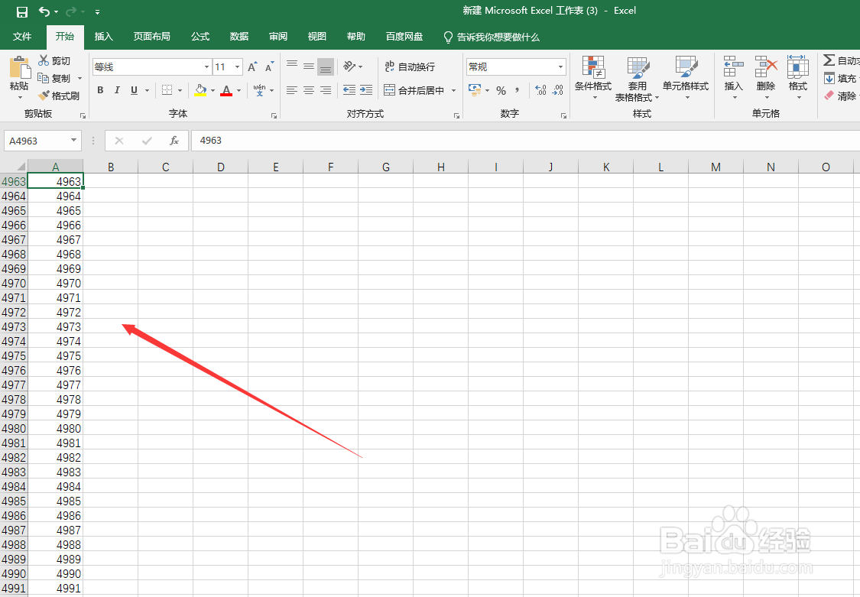Toggle bottom align button
Screen dimensions: 860x597
click(325, 67)
